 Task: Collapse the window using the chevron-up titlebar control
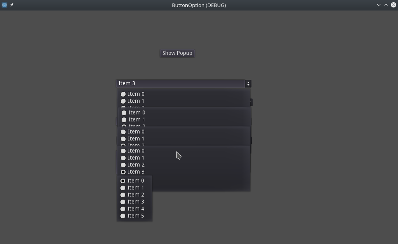coord(386,5)
